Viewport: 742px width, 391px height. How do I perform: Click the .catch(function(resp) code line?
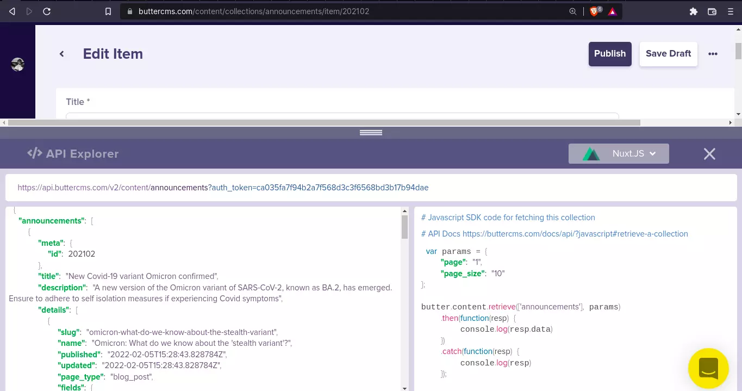point(481,351)
